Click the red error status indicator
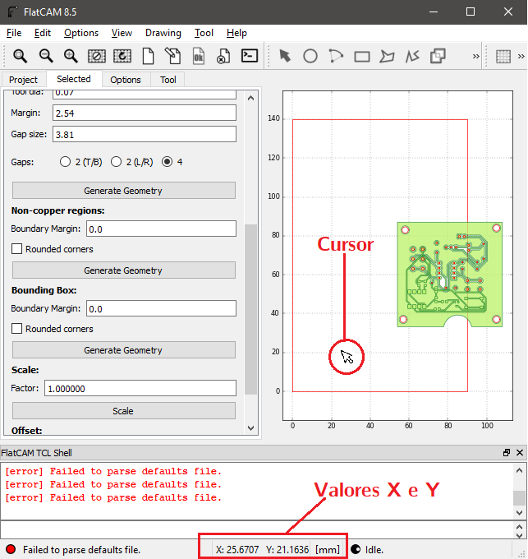This screenshot has height=559, width=528. tap(11, 549)
